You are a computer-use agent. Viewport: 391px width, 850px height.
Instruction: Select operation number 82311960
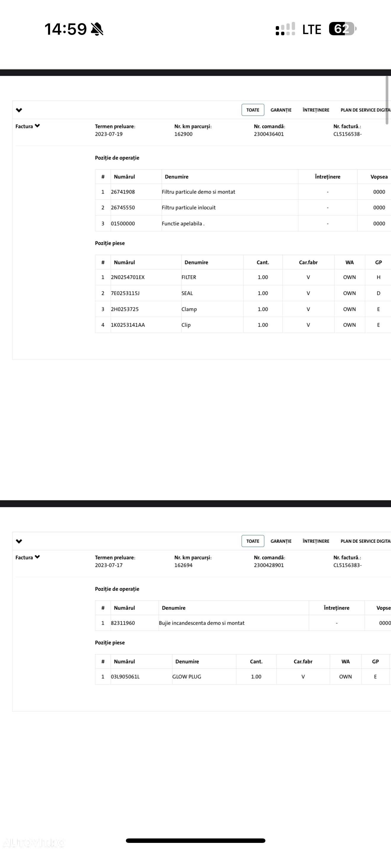coord(123,623)
